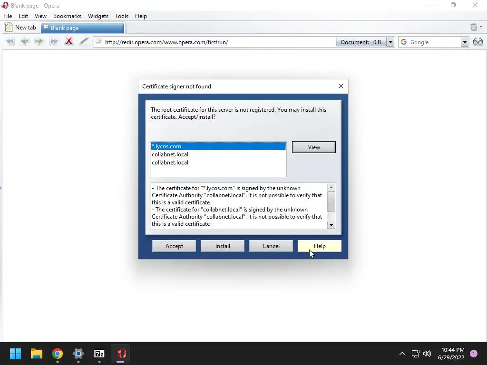
Task: Click the network tray icon
Action: (415, 354)
